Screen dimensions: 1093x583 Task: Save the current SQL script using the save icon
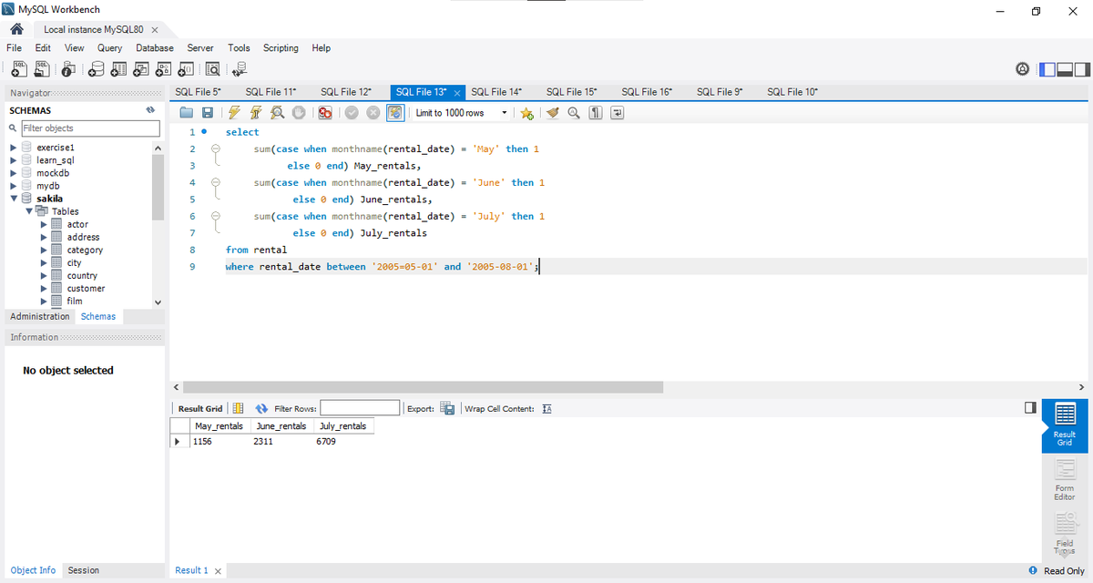pyautogui.click(x=207, y=112)
